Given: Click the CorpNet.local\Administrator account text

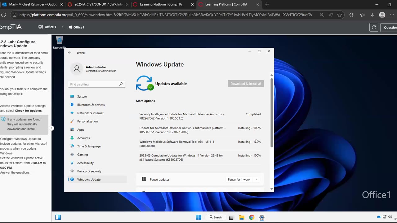Looking at the screenshot, I should coord(101,71).
